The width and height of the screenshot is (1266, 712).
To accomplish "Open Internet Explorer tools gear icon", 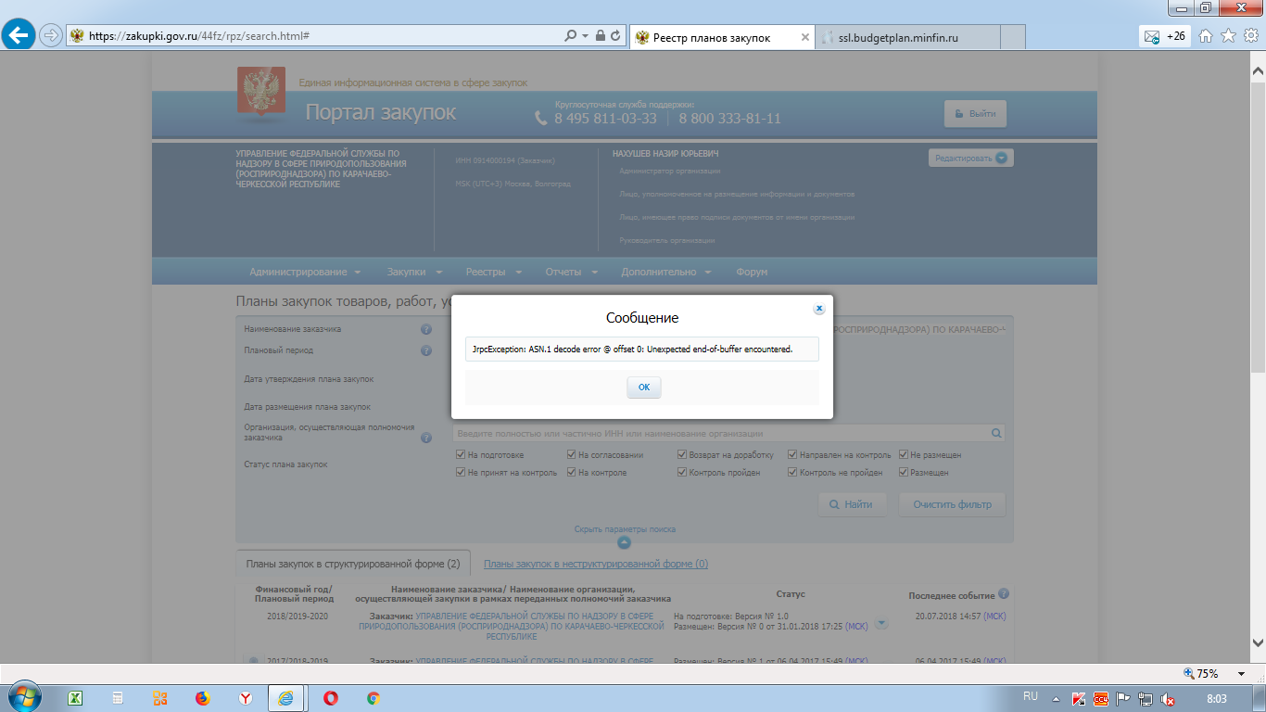I will coord(1249,36).
